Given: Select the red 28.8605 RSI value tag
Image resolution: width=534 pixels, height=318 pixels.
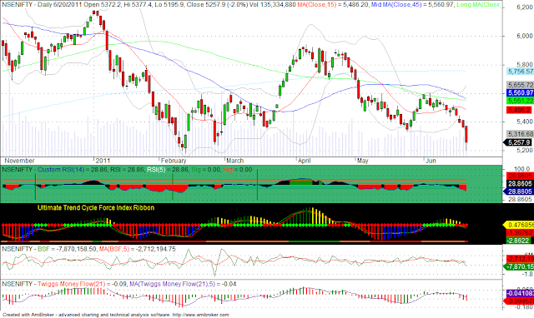Looking at the screenshot, I should [520, 176].
